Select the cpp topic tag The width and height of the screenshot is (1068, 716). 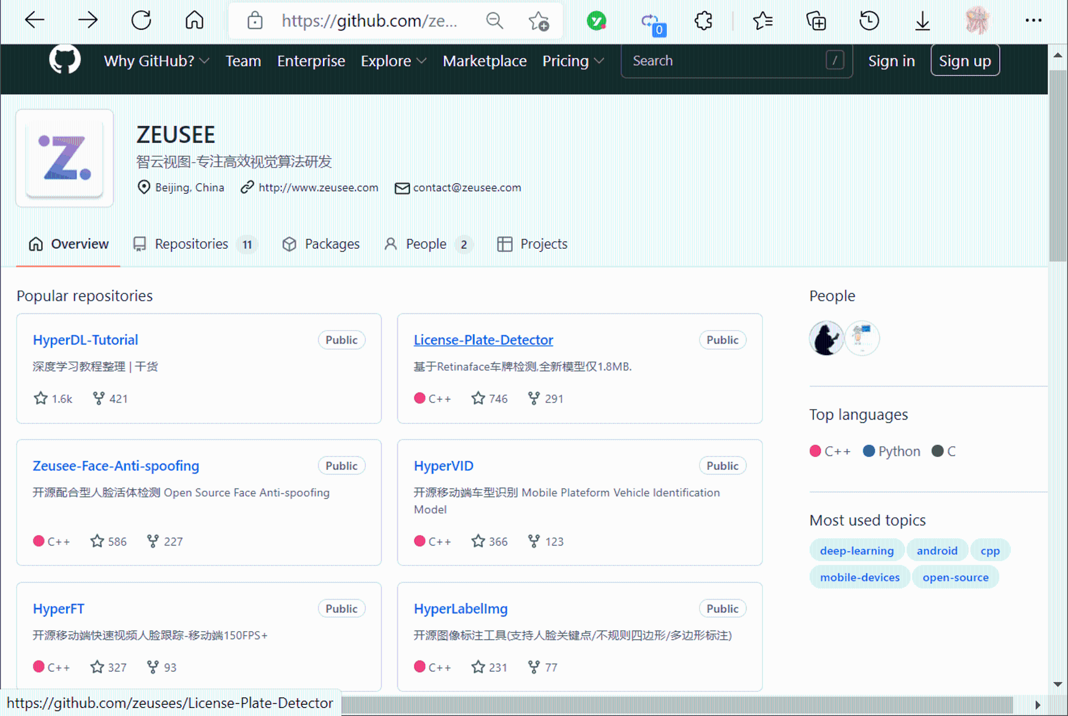point(990,550)
